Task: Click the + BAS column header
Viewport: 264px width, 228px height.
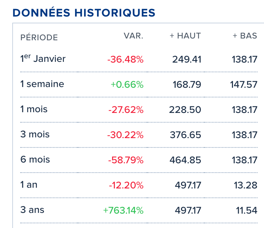Action: [x=245, y=36]
